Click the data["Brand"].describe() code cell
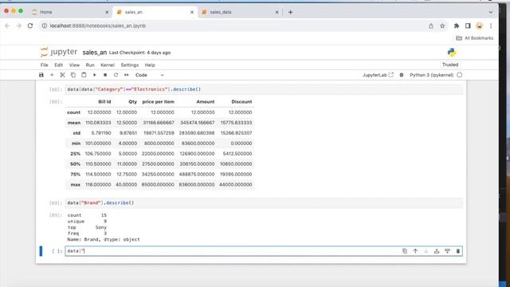Screen dimensions: 510x287 point(264,202)
